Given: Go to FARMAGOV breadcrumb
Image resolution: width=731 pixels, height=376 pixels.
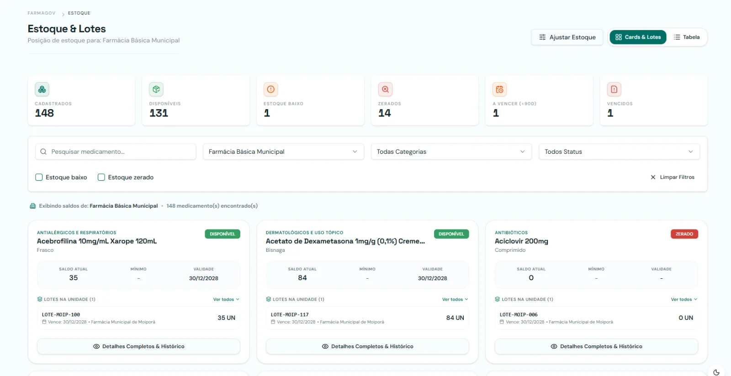Looking at the screenshot, I should tap(42, 13).
